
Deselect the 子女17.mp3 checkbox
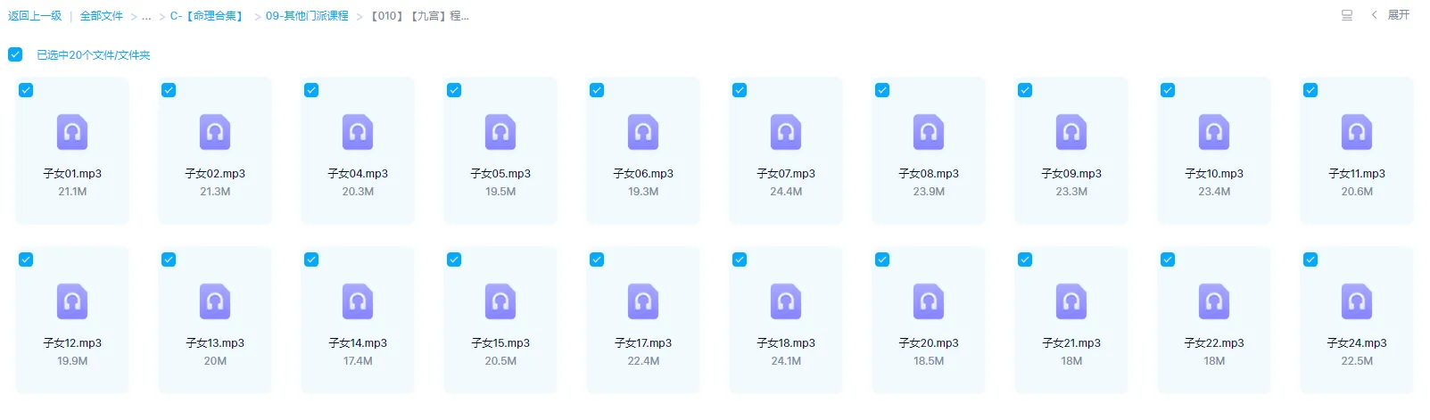click(x=597, y=259)
